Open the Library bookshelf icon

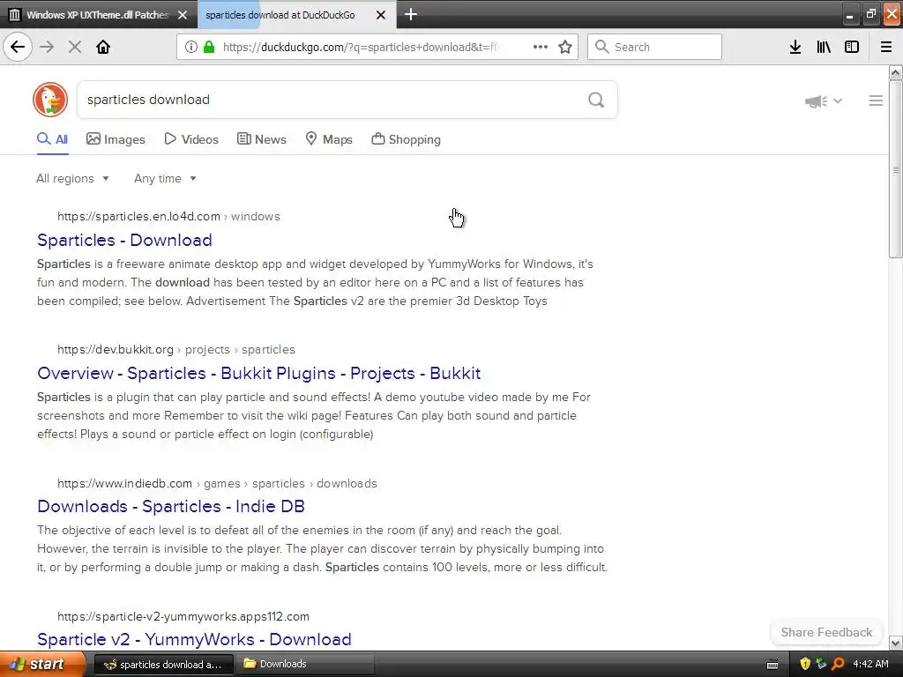click(824, 47)
